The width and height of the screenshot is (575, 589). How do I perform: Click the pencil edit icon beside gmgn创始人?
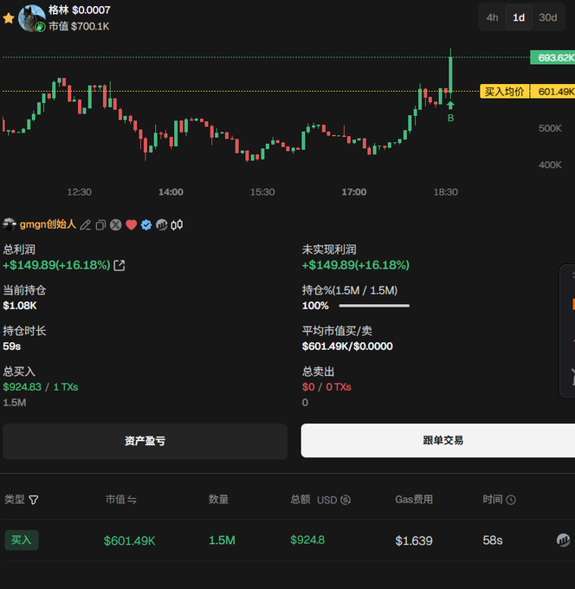[85, 225]
